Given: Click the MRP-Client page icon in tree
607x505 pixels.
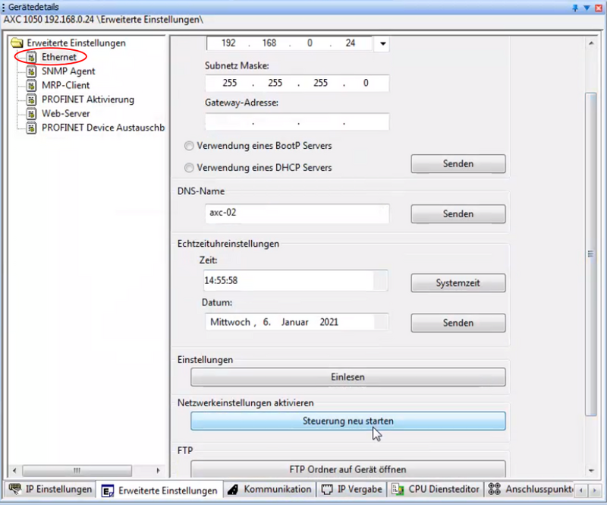Looking at the screenshot, I should (31, 85).
